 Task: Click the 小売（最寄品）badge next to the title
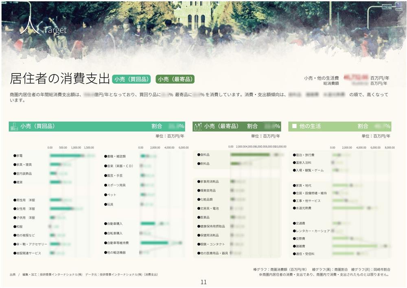pos(175,79)
